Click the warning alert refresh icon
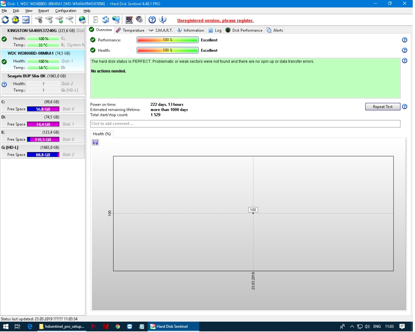 pos(15,20)
